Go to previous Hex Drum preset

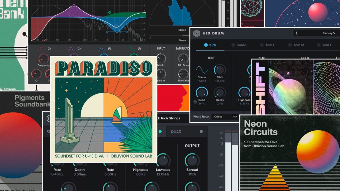(297, 33)
